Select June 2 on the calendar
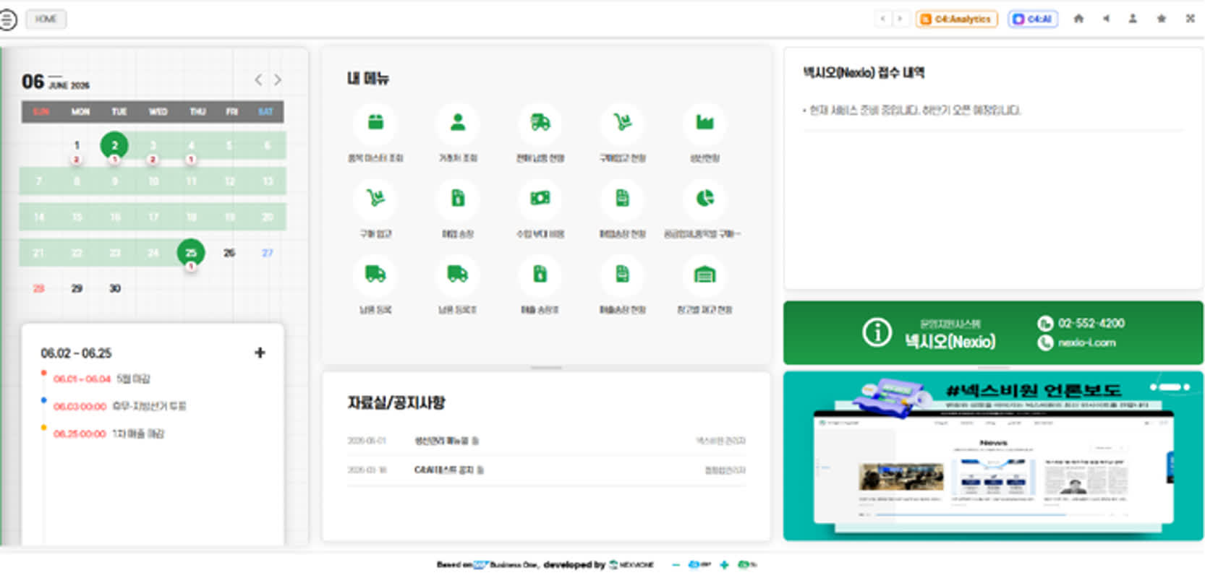This screenshot has height=578, width=1205. (x=114, y=145)
